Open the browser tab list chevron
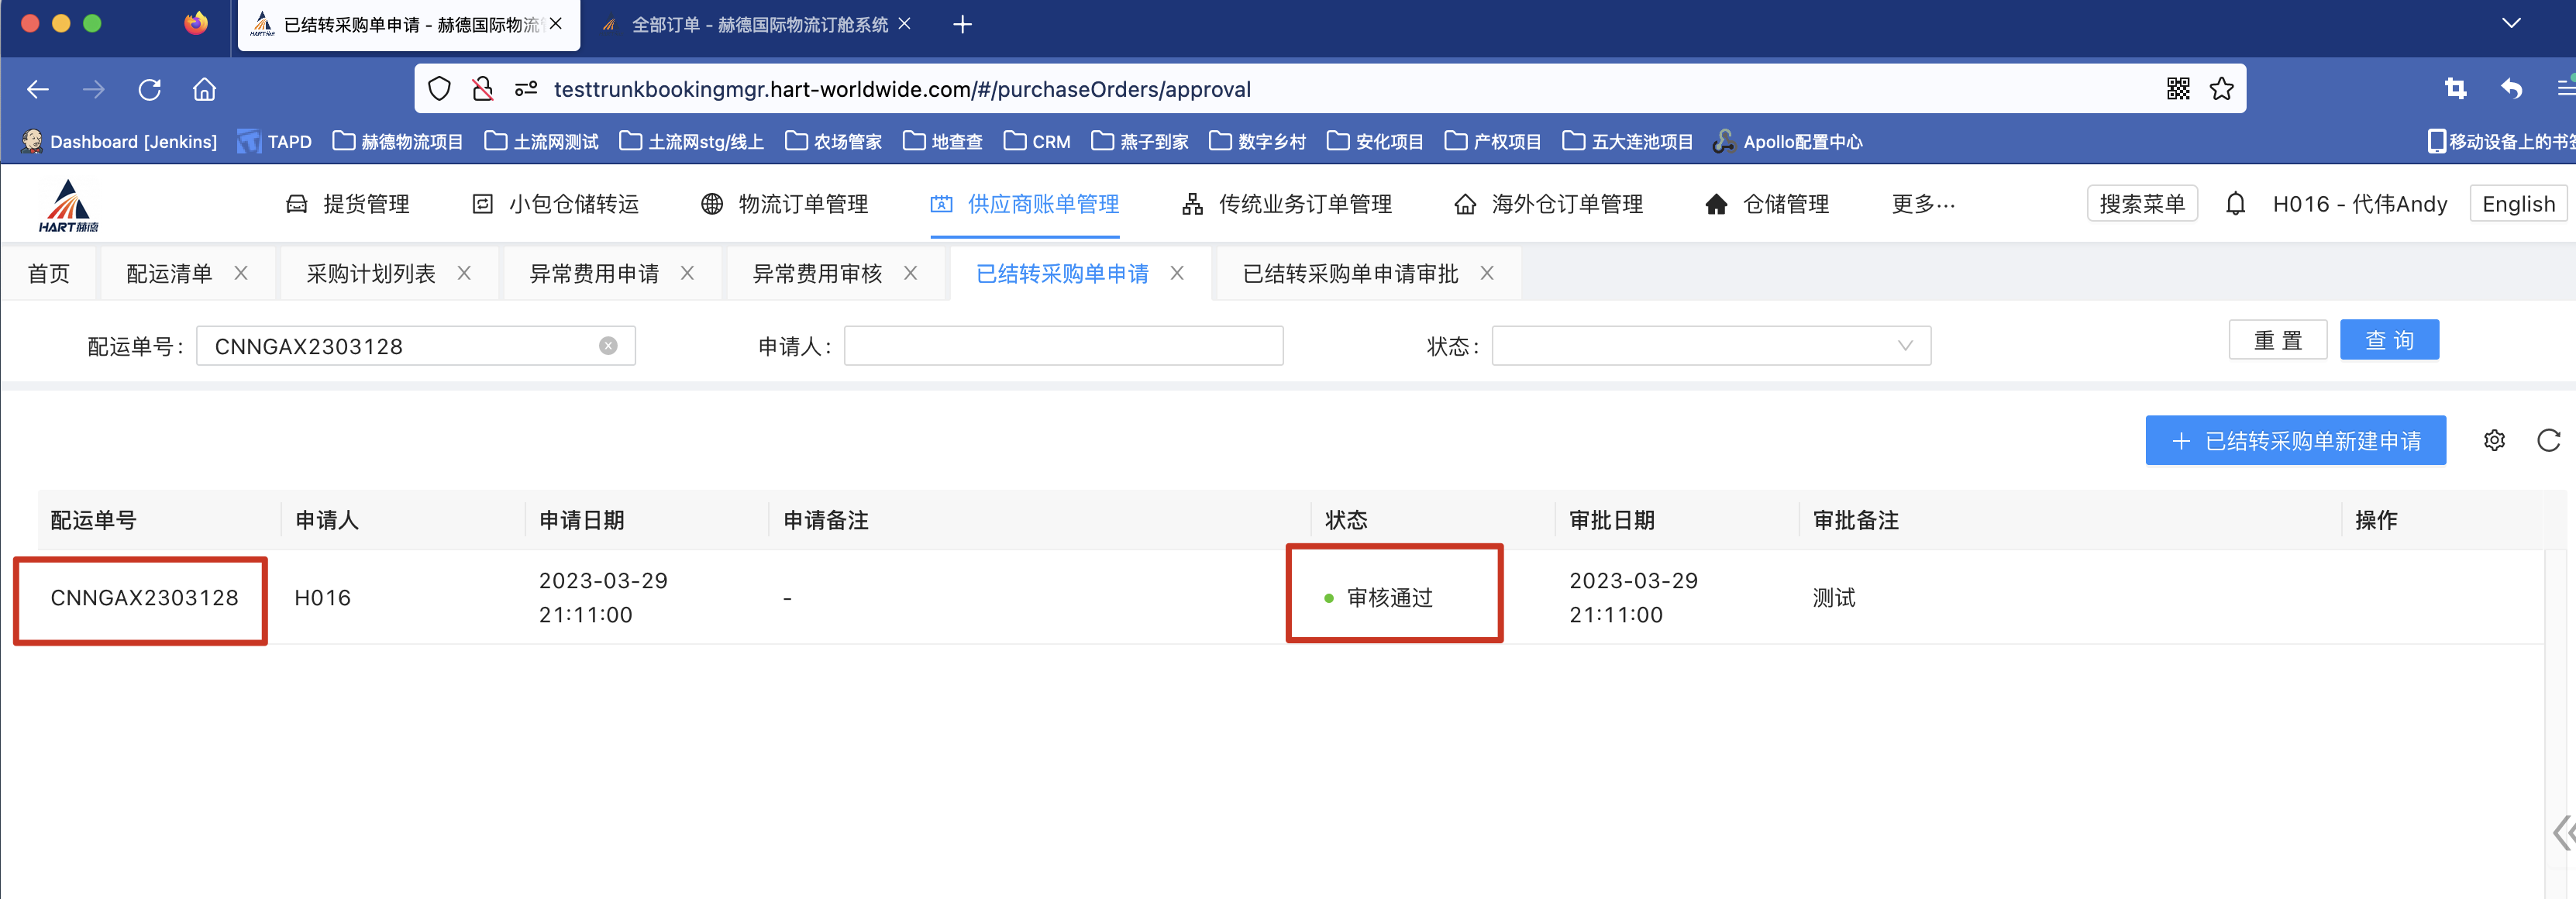This screenshot has width=2576, height=899. pyautogui.click(x=2510, y=23)
